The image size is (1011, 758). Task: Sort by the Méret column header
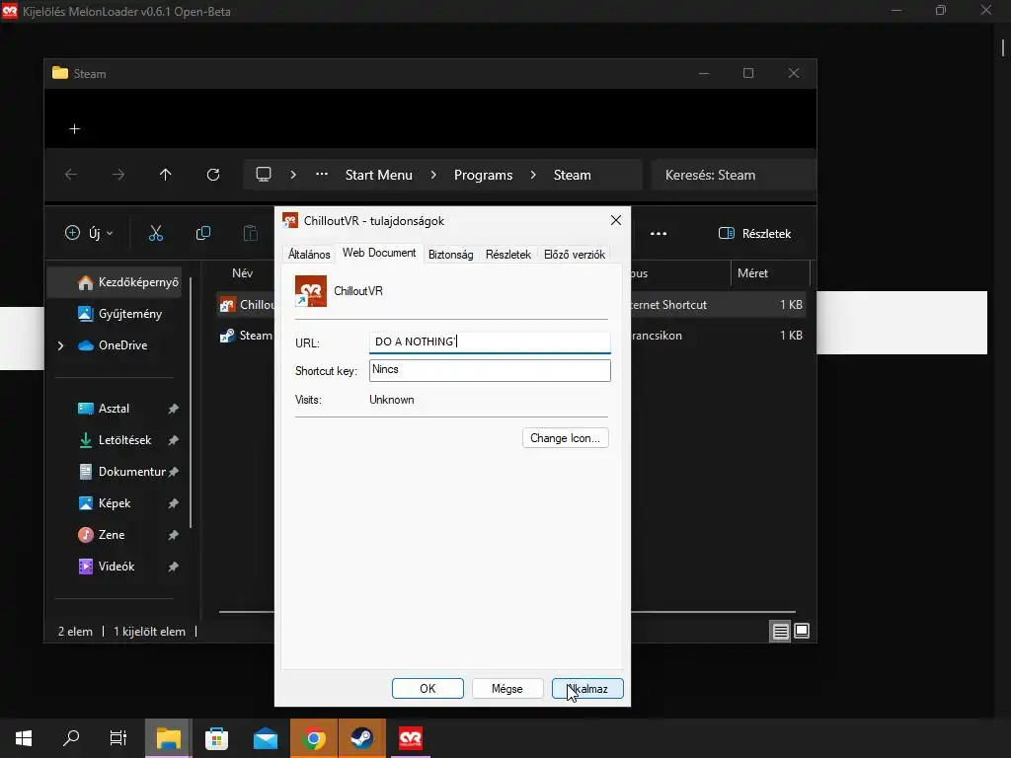tap(752, 272)
